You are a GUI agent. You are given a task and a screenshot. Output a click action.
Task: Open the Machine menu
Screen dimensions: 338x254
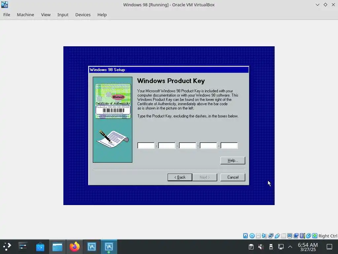[25, 15]
